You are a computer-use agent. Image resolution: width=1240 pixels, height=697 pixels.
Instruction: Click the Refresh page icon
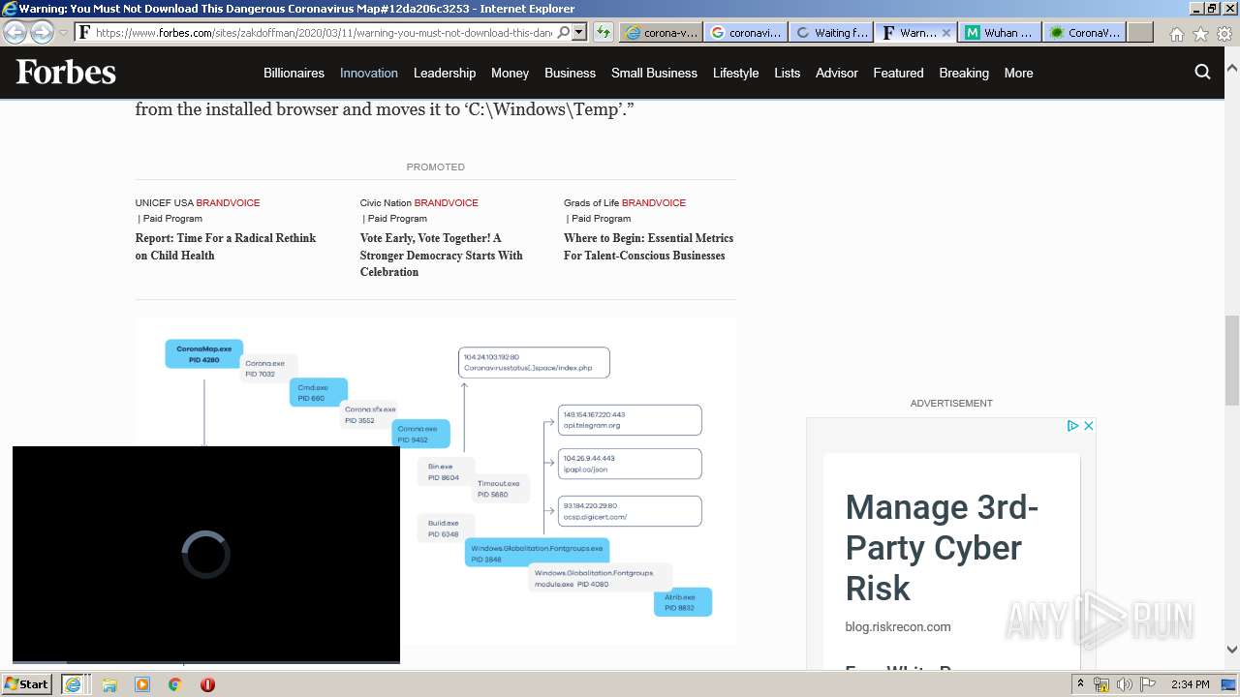(603, 32)
